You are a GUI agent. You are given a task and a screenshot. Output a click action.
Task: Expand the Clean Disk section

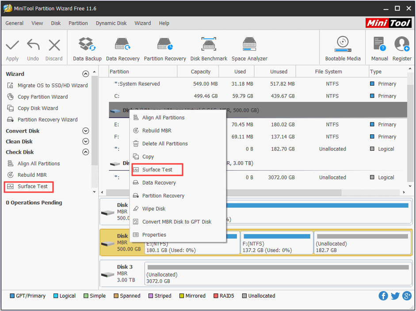point(85,141)
